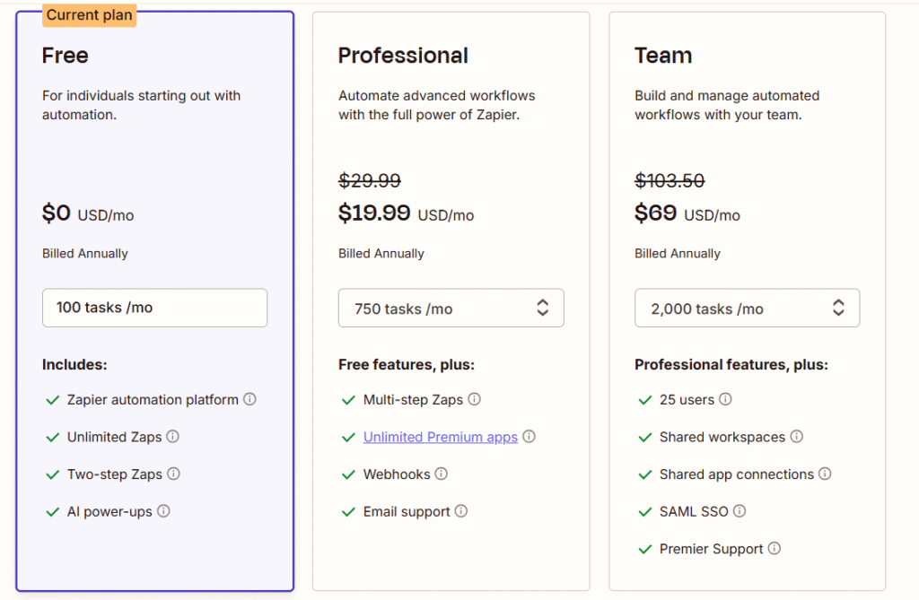This screenshot has height=600, width=919.
Task: Click the Premier Support feature text
Action: [711, 549]
